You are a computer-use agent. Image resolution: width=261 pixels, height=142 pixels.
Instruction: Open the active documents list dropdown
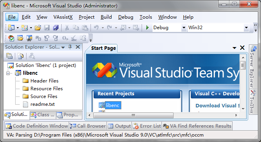click(x=234, y=48)
